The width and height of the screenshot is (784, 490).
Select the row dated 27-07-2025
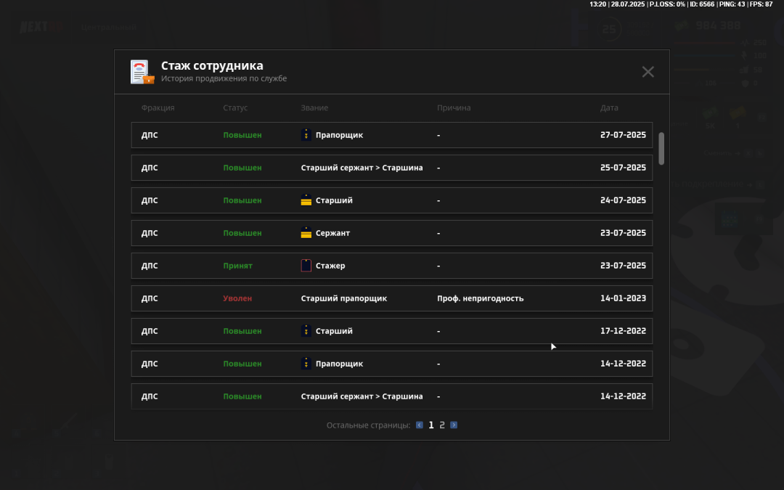pyautogui.click(x=392, y=135)
